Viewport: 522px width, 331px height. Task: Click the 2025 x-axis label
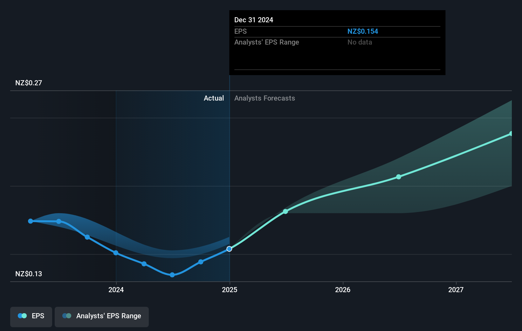coord(230,290)
